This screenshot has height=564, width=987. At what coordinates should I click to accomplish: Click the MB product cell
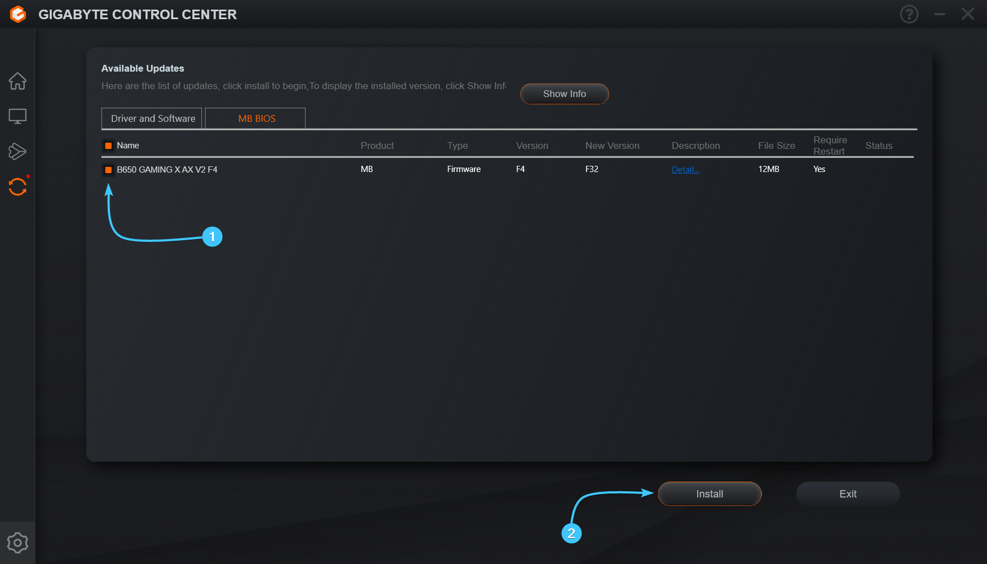click(x=367, y=169)
